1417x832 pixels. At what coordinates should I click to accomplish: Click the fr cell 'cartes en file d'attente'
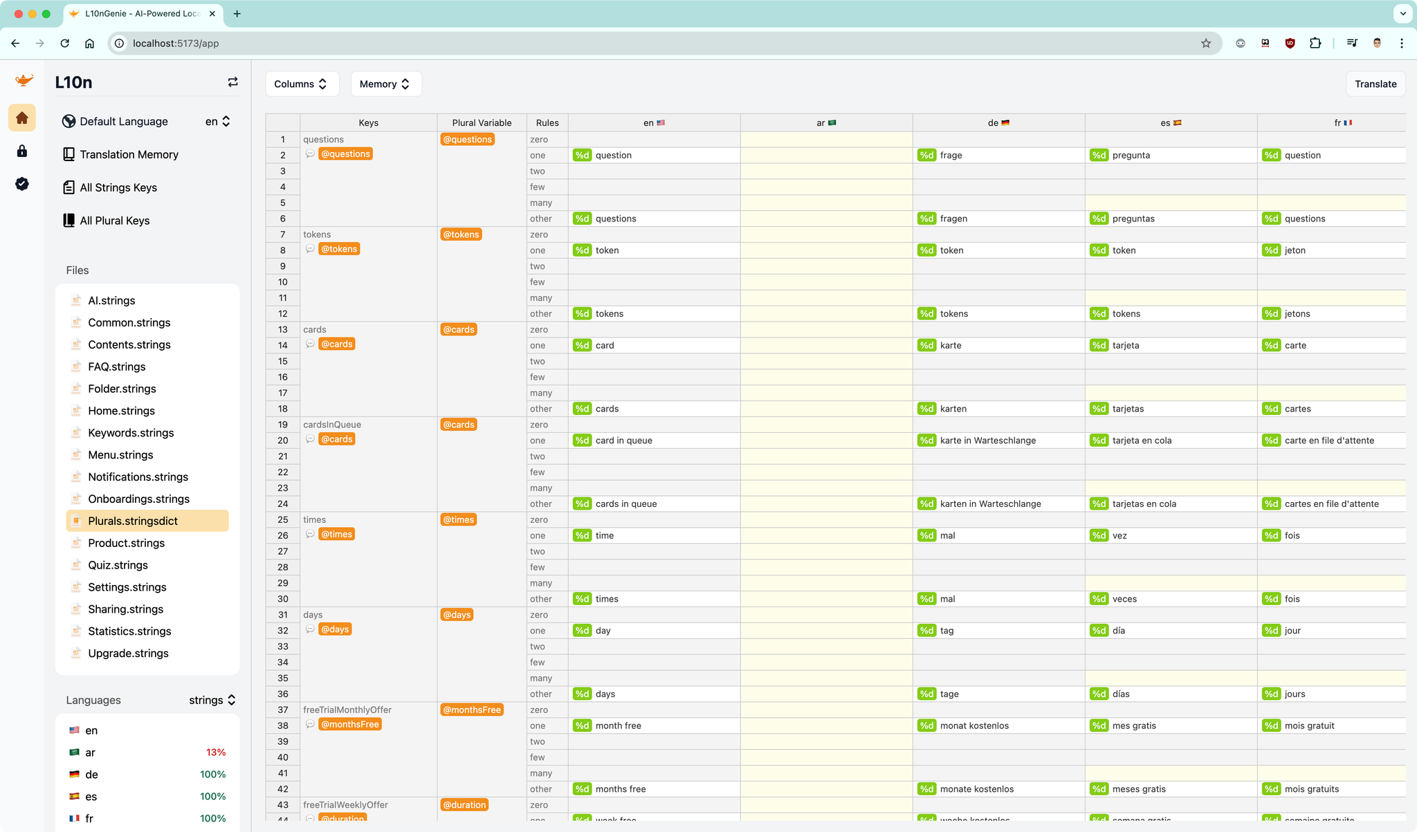click(1333, 503)
